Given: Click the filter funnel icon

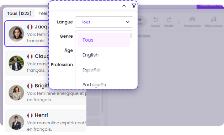Looking at the screenshot, I should (134, 6).
